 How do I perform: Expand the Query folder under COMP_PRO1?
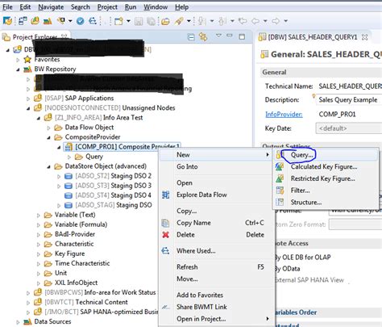[x=69, y=157]
